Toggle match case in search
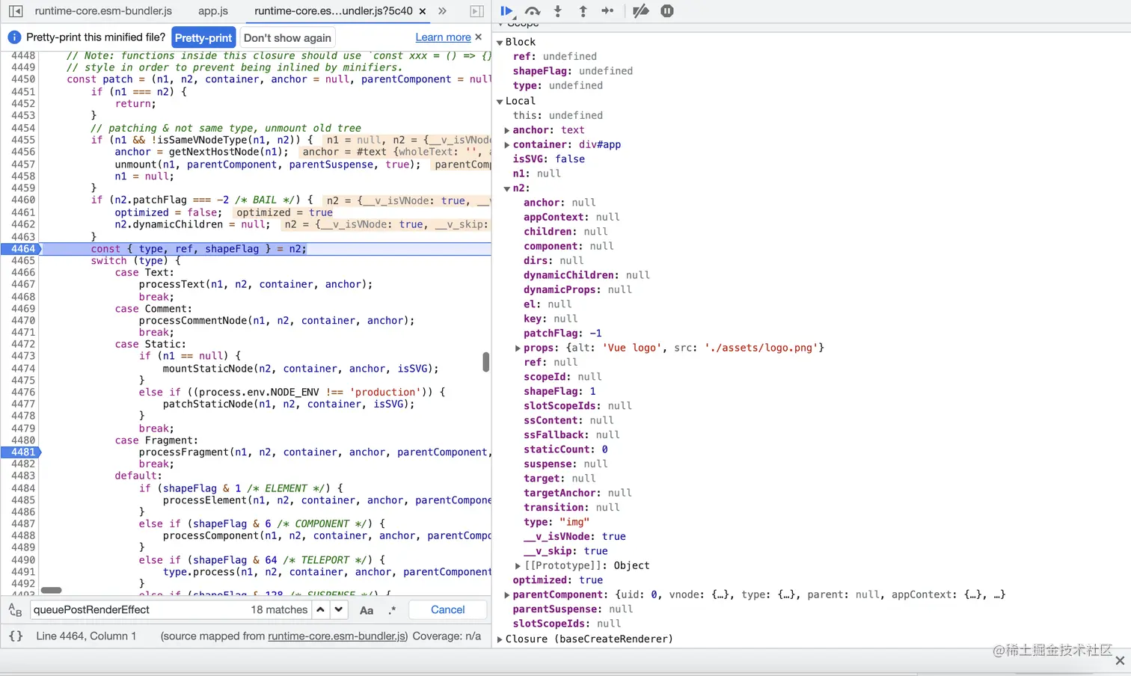1131x676 pixels. click(367, 610)
